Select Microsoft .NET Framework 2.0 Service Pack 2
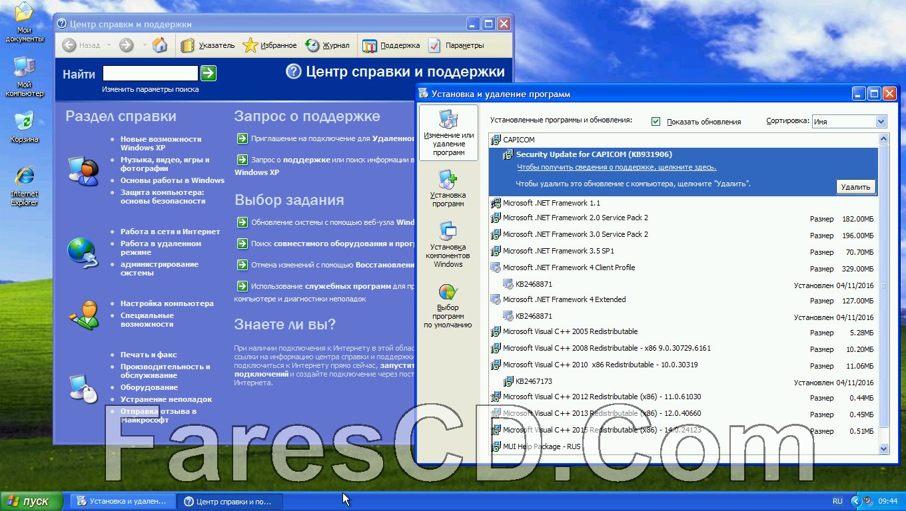 pos(683,218)
